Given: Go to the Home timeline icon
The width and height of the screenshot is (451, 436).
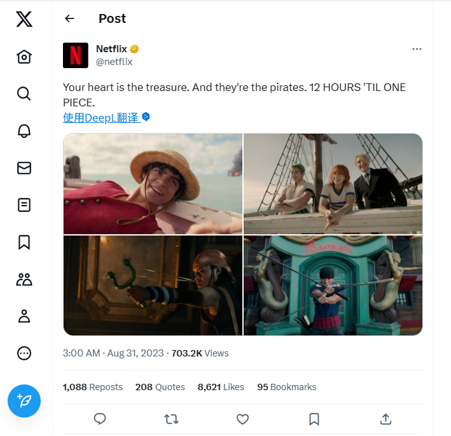Looking at the screenshot, I should coord(24,57).
